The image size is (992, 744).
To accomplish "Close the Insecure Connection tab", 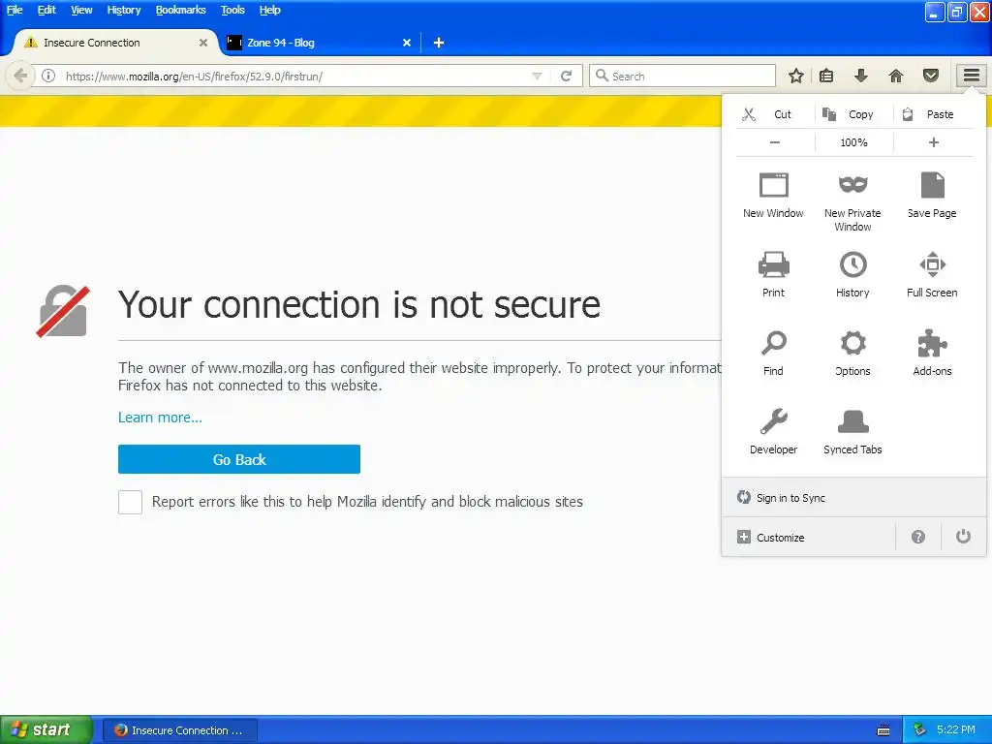I will pos(203,43).
